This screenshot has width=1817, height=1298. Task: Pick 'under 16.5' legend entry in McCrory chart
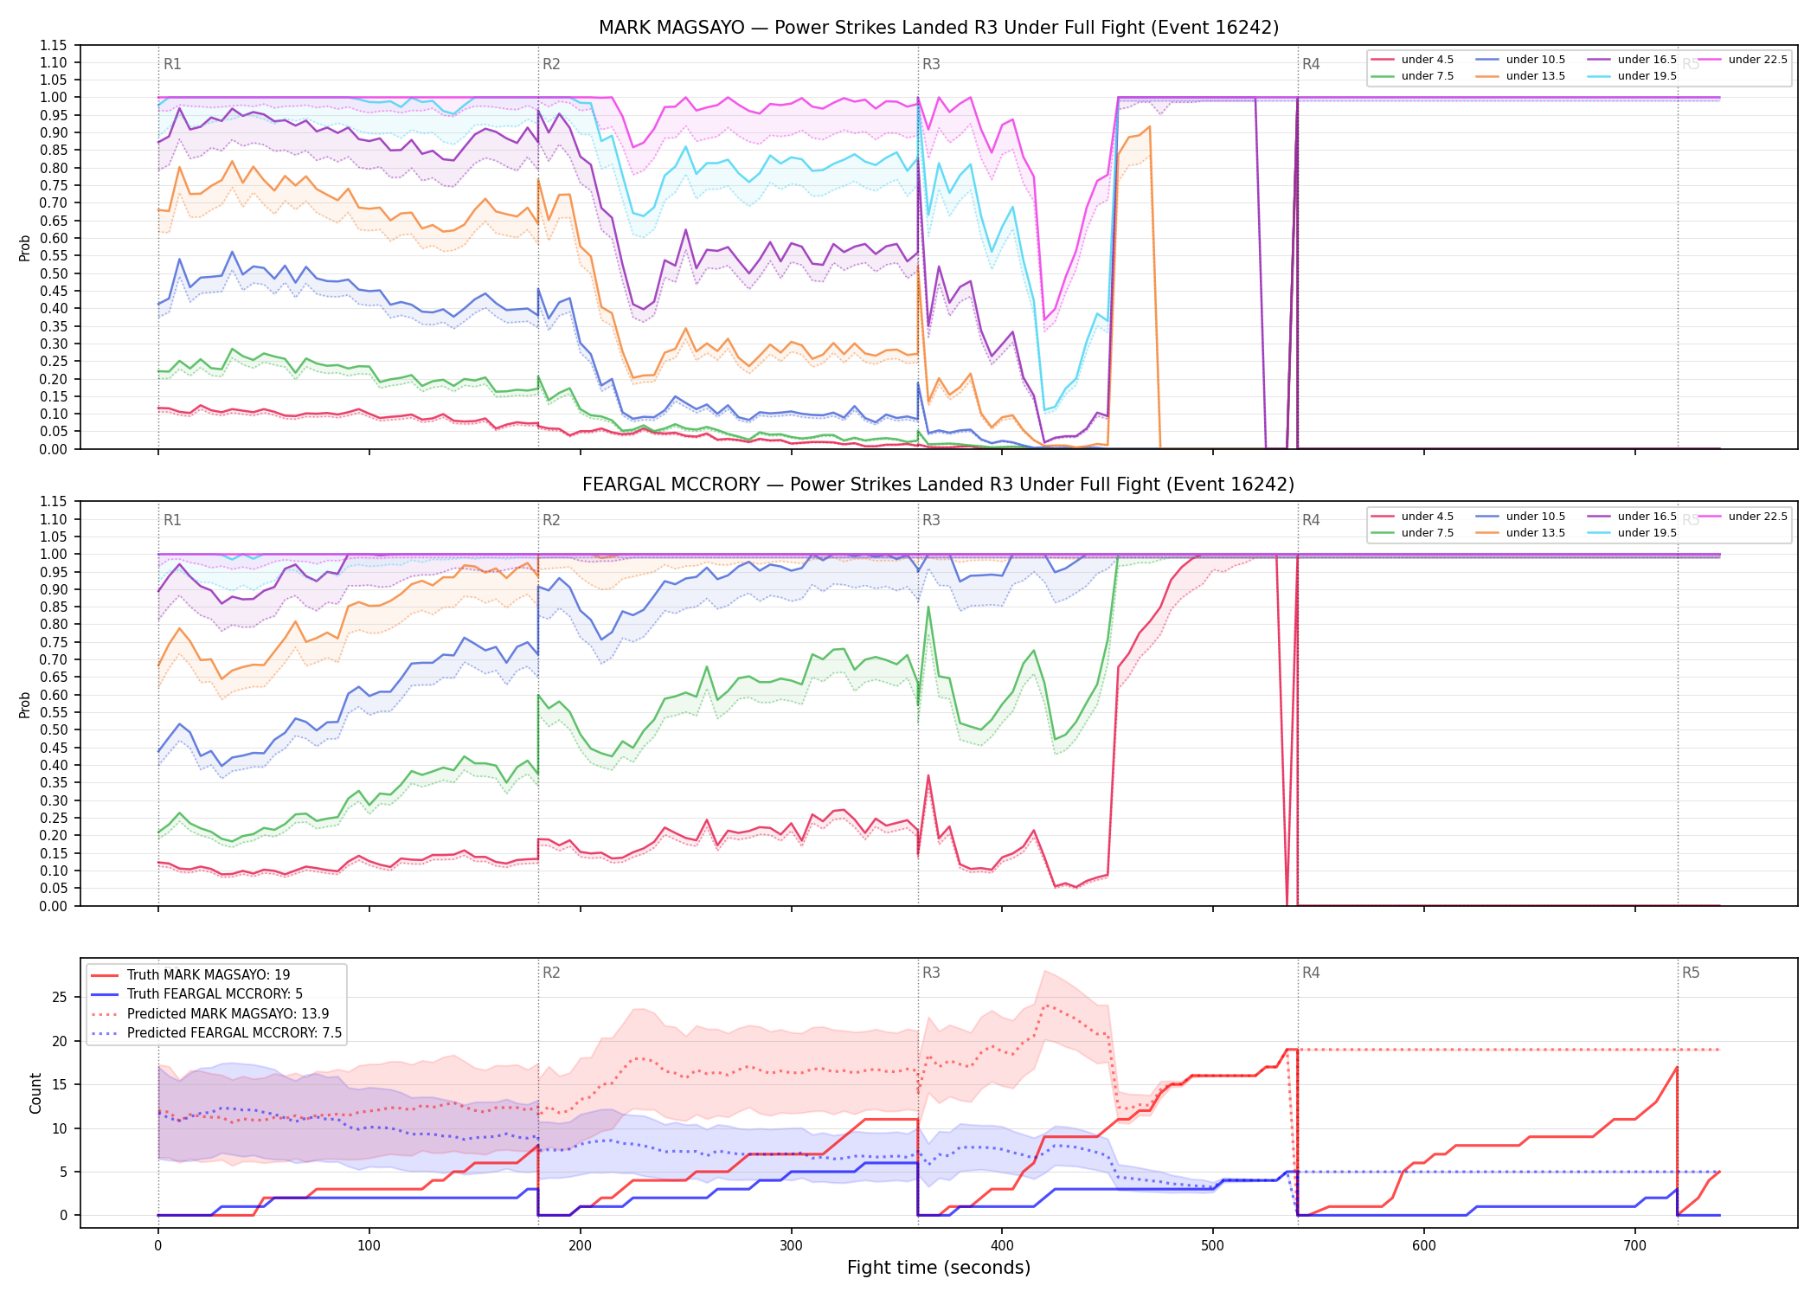(x=1632, y=517)
